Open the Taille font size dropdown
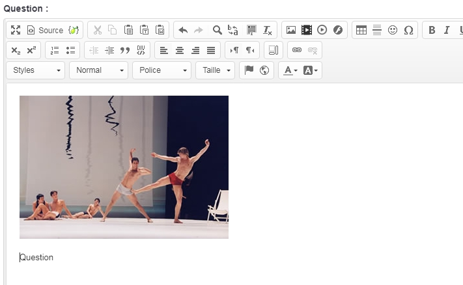The height and width of the screenshot is (285, 463). (215, 70)
